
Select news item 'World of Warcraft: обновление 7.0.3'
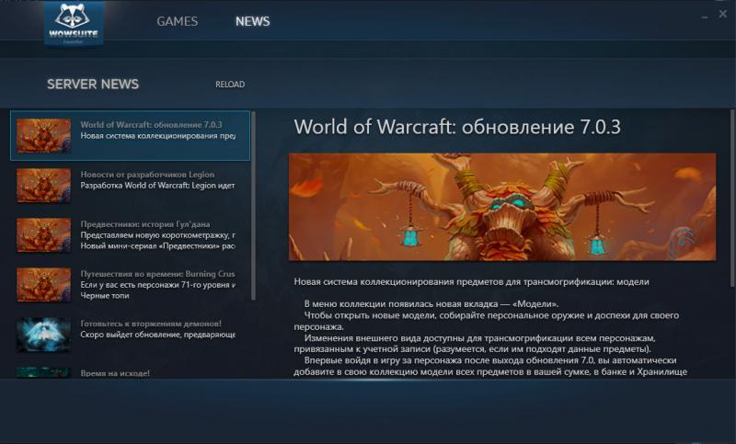130,135
